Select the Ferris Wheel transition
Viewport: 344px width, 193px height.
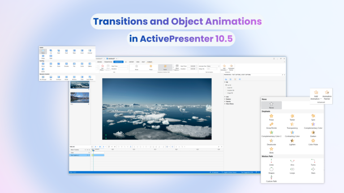90,78
